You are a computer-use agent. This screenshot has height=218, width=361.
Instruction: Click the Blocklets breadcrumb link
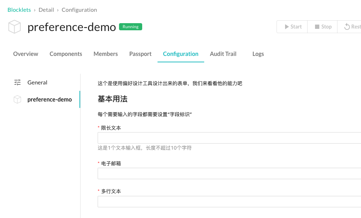pos(19,10)
